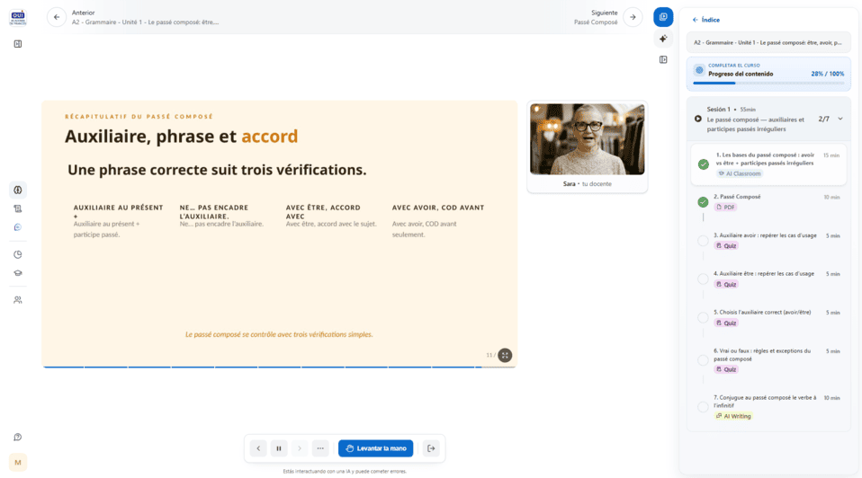Click the slide progress bar under the slide
Image resolution: width=862 pixels, height=478 pixels.
click(279, 367)
